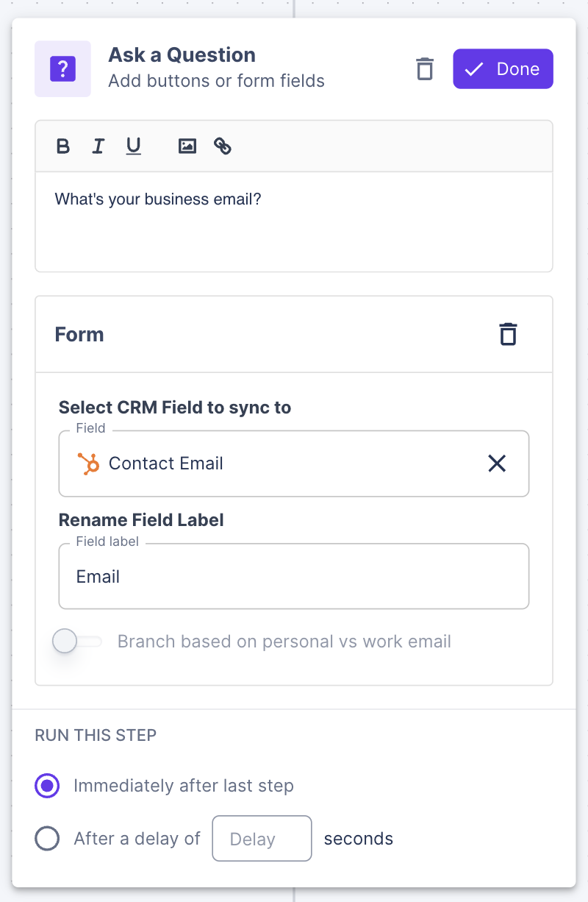Choose the After a delay of option

click(47, 839)
